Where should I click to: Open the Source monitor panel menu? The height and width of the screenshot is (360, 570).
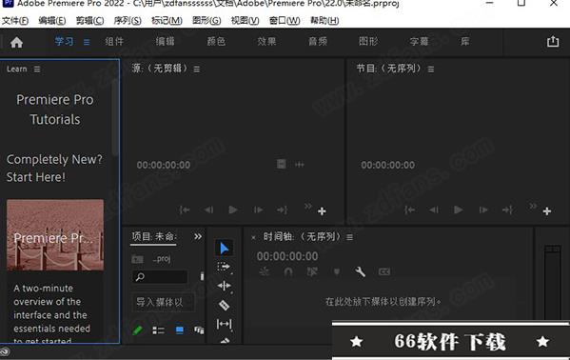point(197,70)
